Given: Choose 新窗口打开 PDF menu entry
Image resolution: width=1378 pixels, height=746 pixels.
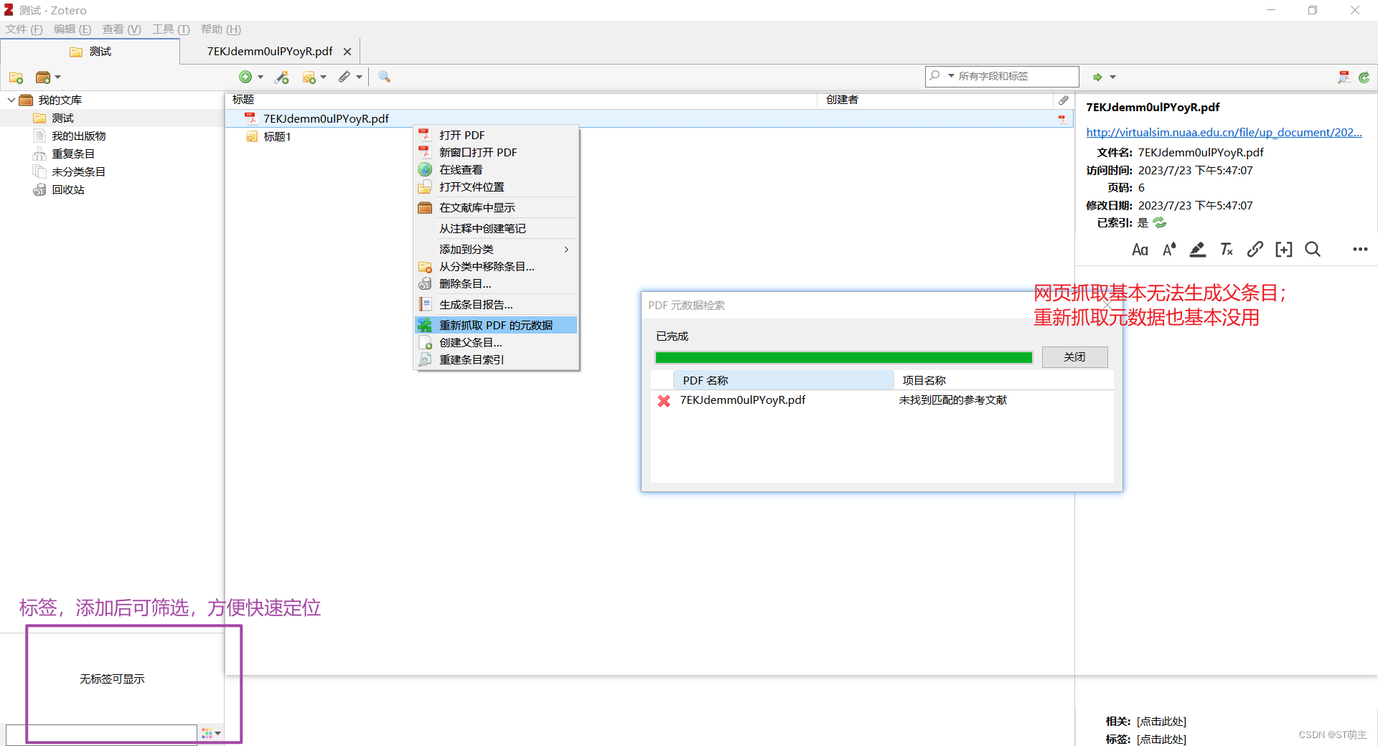Looking at the screenshot, I should point(496,152).
